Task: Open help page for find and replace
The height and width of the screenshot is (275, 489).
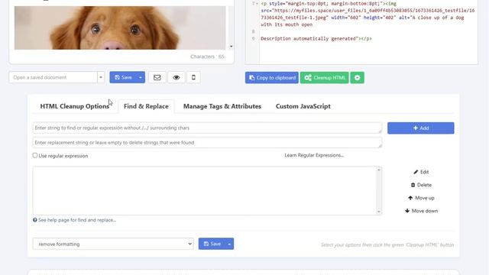Action: [x=74, y=220]
